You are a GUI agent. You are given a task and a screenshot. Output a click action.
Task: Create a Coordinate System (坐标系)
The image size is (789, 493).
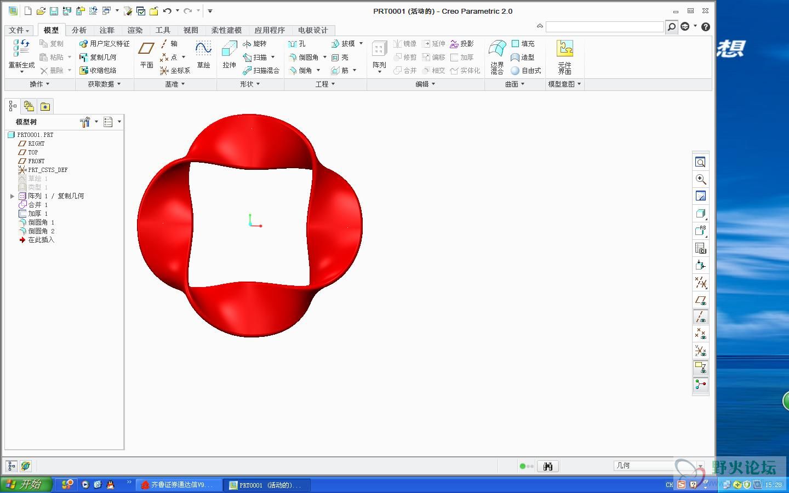(175, 71)
